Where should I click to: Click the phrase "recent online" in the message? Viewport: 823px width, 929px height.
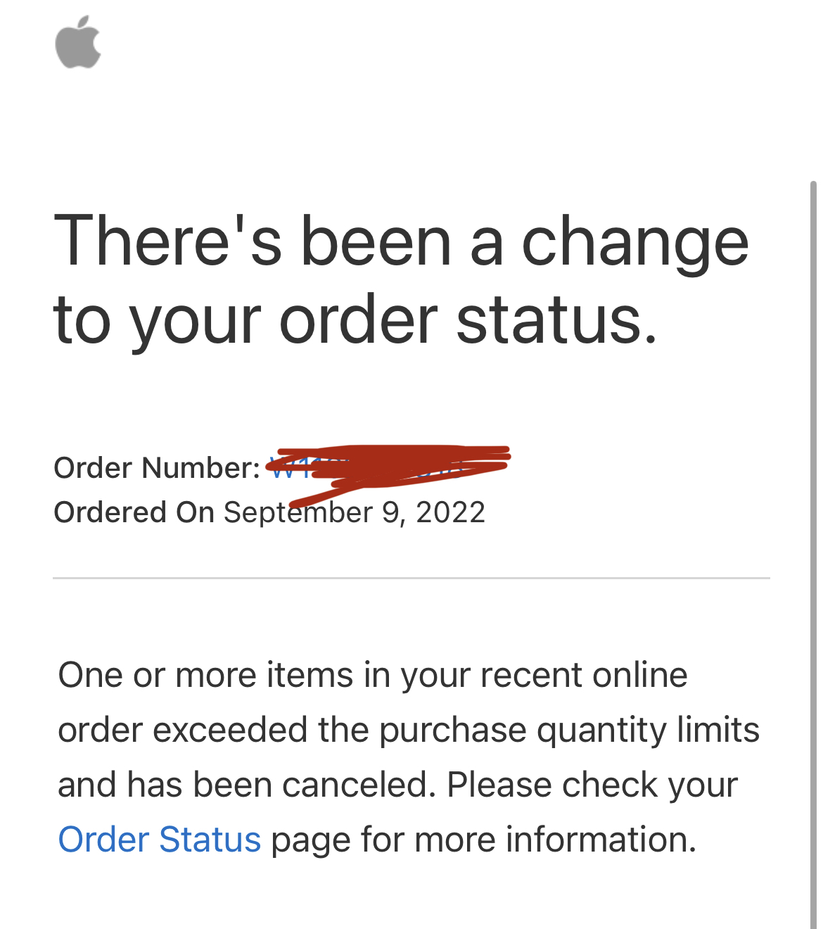pyautogui.click(x=583, y=674)
